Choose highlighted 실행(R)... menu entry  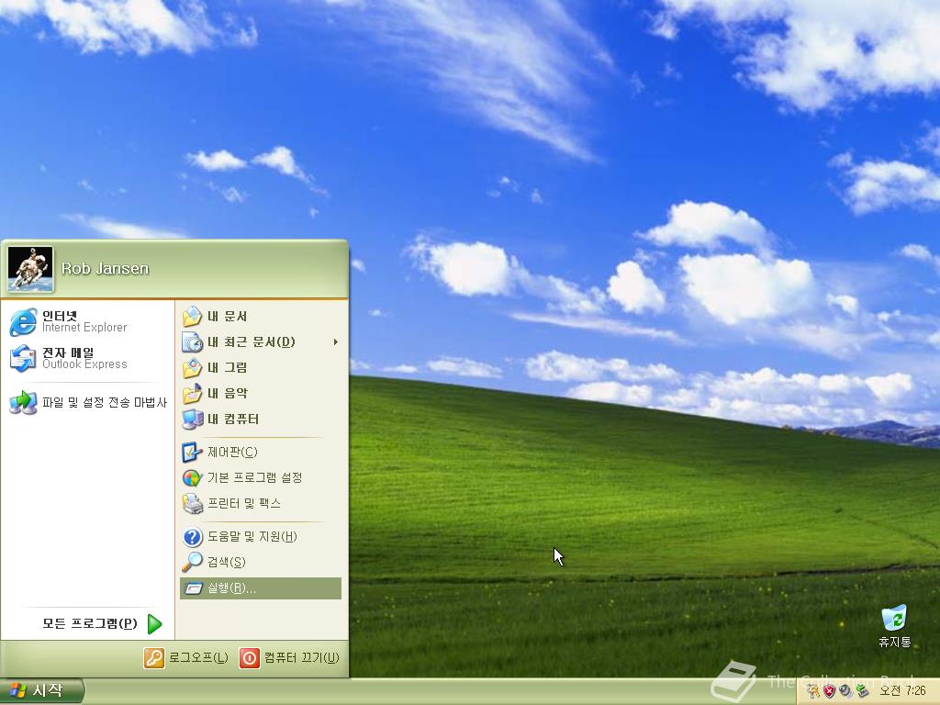tap(261, 588)
